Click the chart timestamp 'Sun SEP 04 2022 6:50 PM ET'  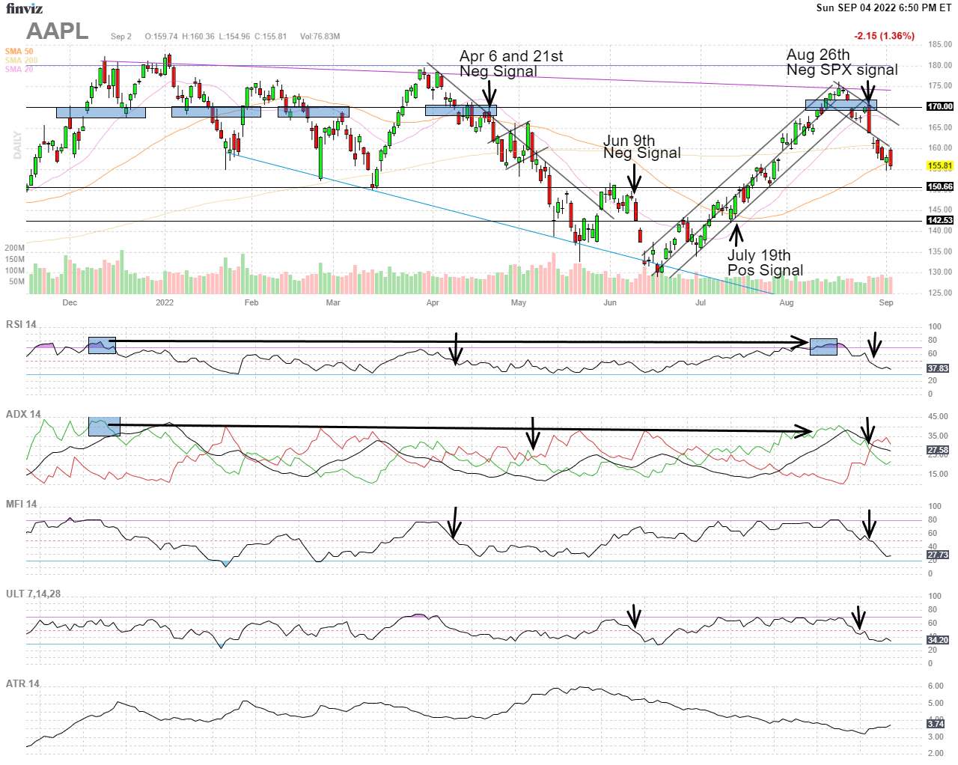(884, 7)
